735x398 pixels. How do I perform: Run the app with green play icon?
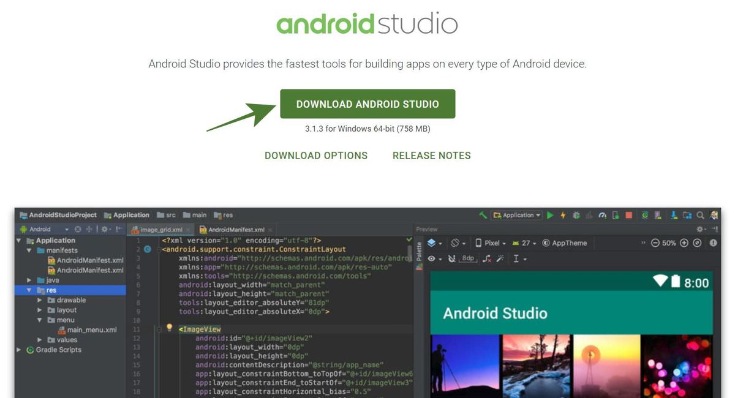tap(550, 215)
